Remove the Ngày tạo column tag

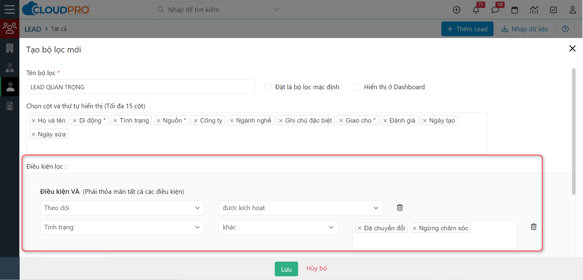(425, 121)
